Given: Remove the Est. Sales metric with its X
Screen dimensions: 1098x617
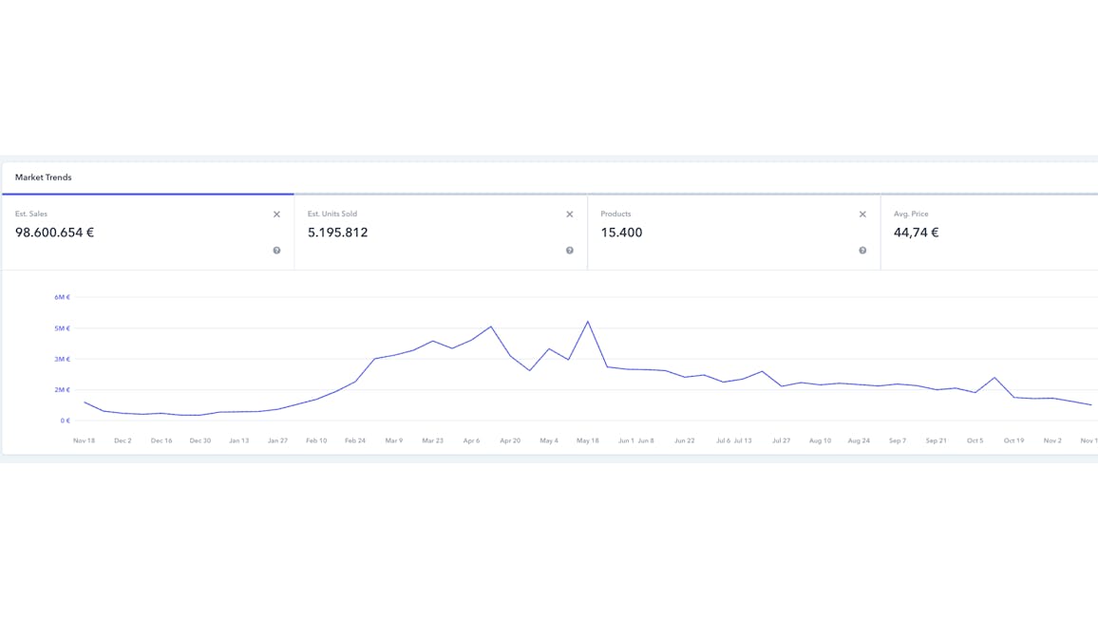Looking at the screenshot, I should coord(276,215).
